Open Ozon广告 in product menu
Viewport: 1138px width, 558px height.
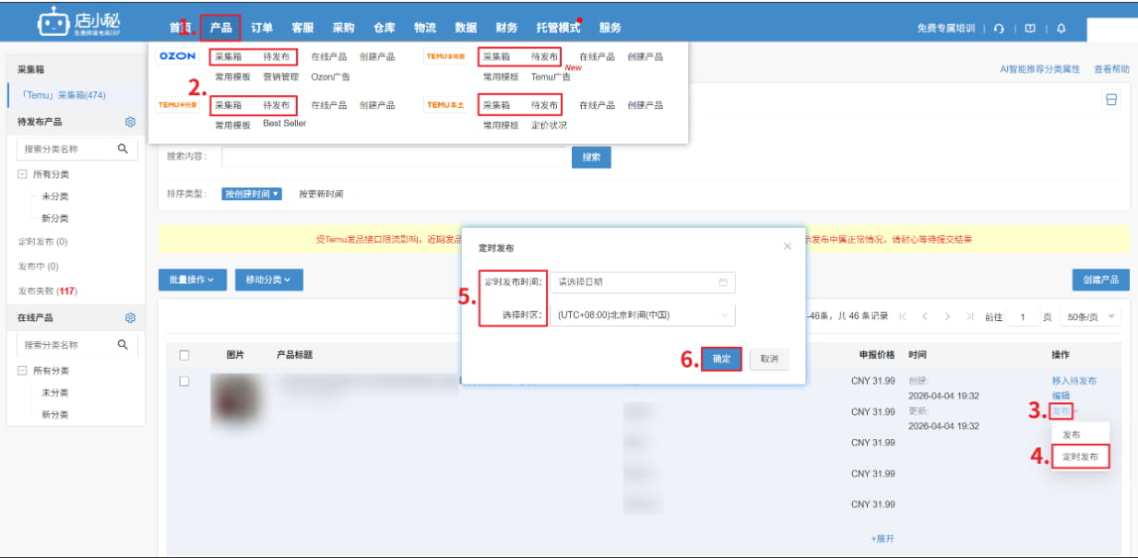pos(330,77)
